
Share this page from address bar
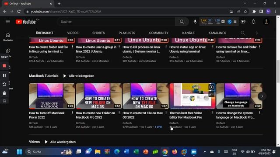click(238, 12)
